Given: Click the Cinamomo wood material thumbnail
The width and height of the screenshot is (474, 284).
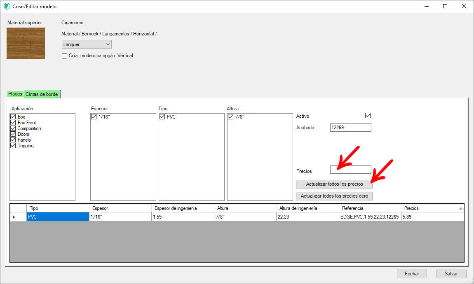Looking at the screenshot, I should [x=26, y=43].
